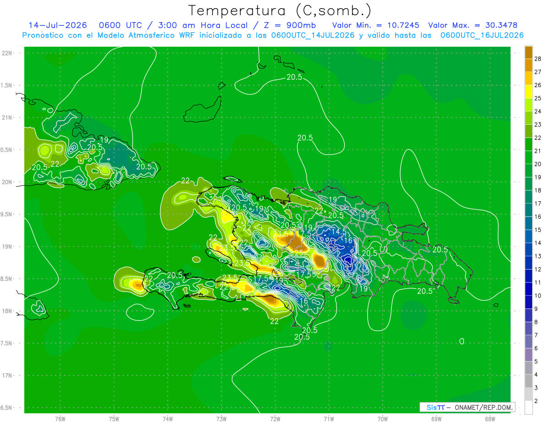The image size is (550, 425).
Task: Click the "21N" latitude axis label
Action: coord(7,117)
